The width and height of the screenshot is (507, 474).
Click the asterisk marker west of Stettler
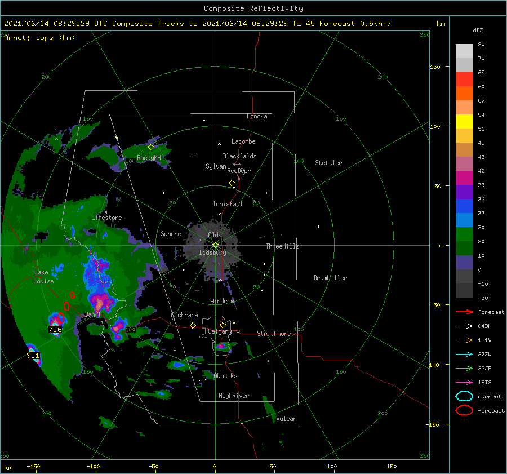click(268, 193)
